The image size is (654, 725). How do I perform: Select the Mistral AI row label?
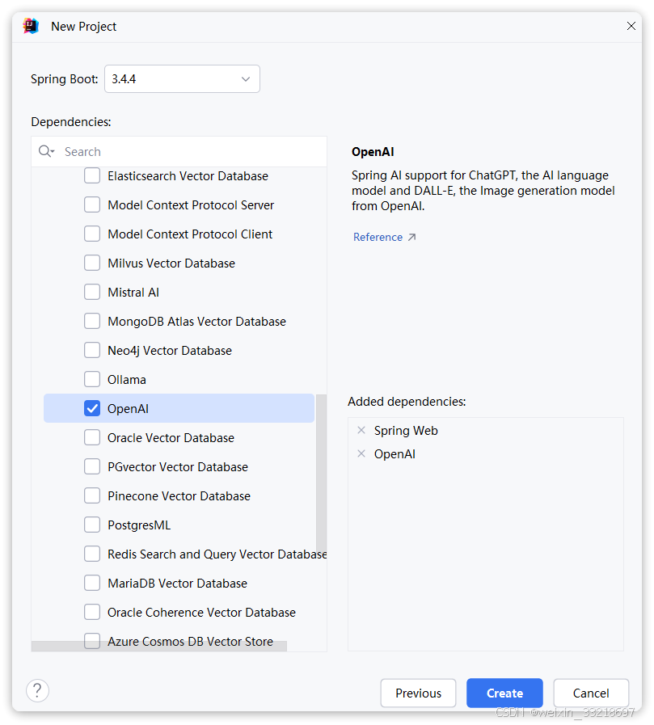(133, 293)
